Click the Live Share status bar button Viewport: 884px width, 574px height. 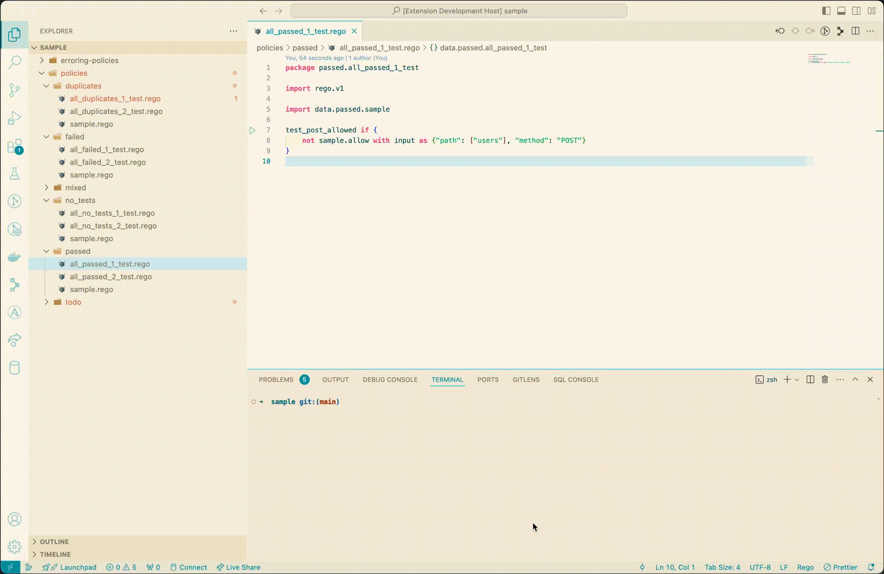coord(238,567)
